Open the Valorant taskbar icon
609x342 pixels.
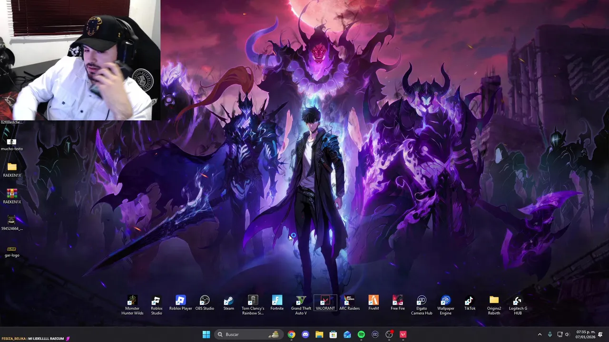(x=403, y=334)
